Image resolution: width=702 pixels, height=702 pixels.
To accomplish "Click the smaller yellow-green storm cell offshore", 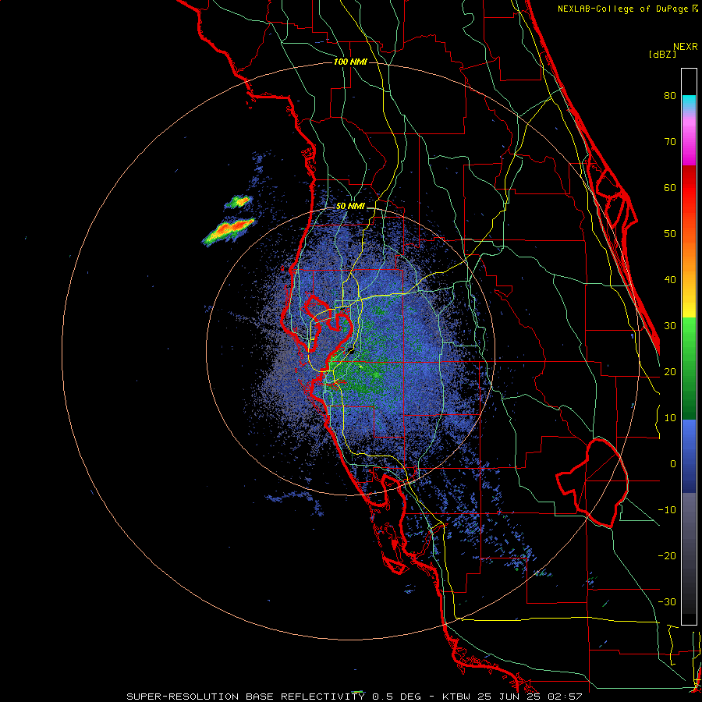I will pyautogui.click(x=238, y=202).
